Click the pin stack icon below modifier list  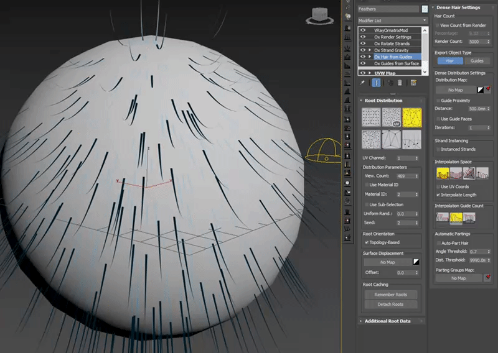[363, 82]
